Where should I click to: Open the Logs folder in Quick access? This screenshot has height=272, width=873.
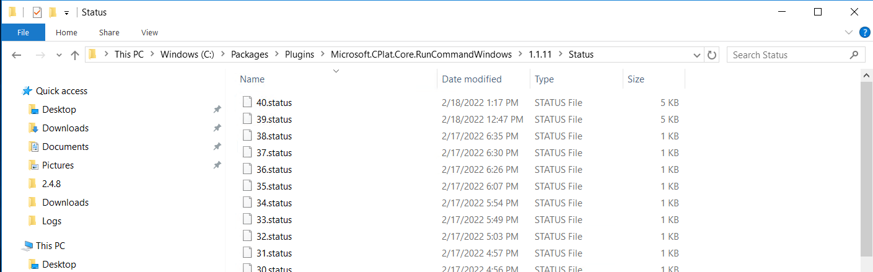(51, 221)
